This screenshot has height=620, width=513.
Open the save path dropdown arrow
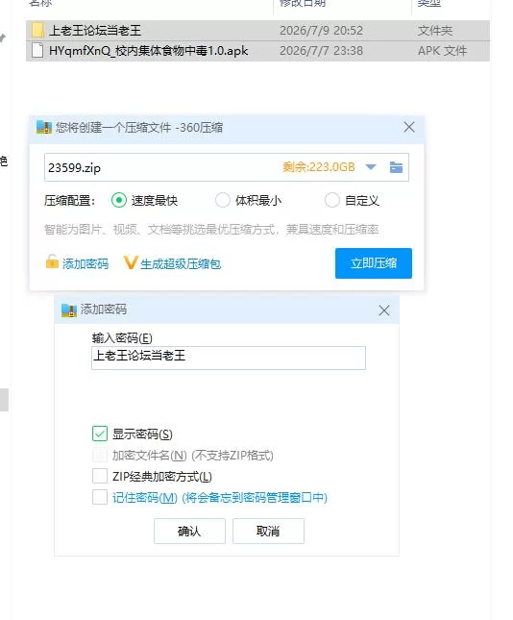pos(371,167)
